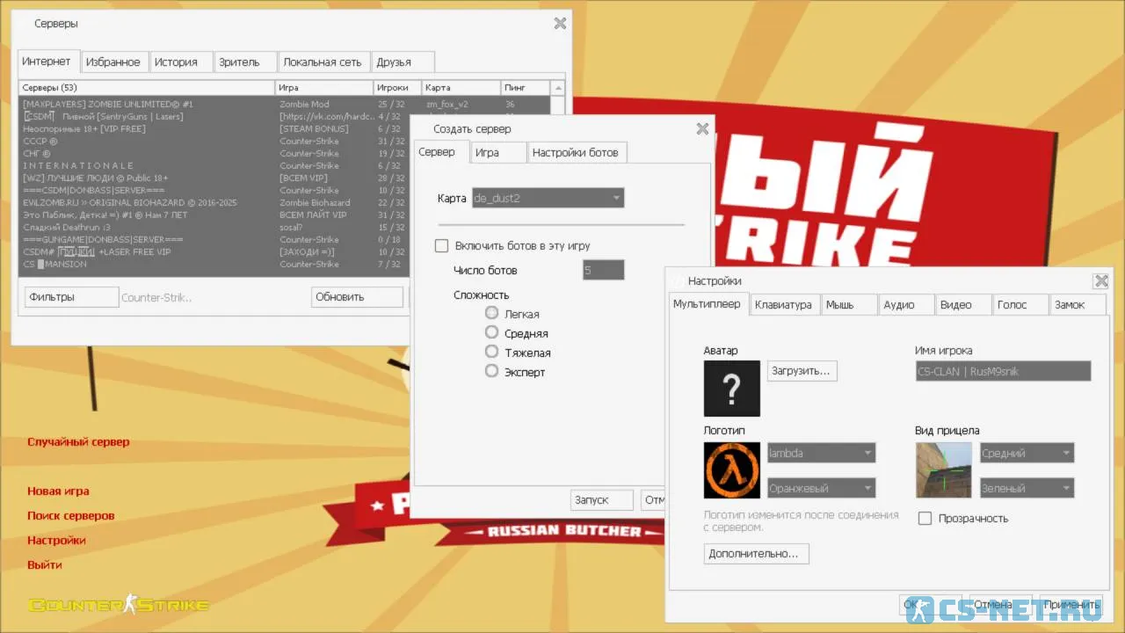The height and width of the screenshot is (633, 1125).
Task: Open the Аудио settings tab
Action: [x=906, y=305]
